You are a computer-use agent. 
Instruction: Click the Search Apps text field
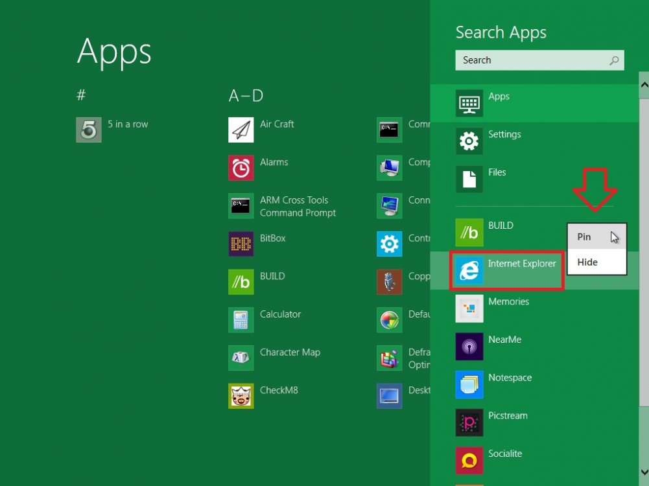[531, 60]
